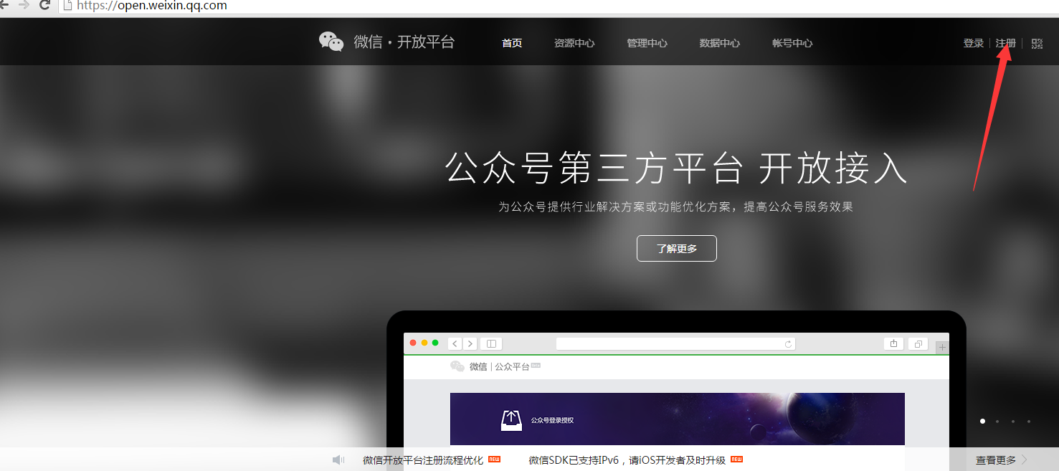Select the third carousel dot
Screen dimensions: 1059x471
(1013, 422)
